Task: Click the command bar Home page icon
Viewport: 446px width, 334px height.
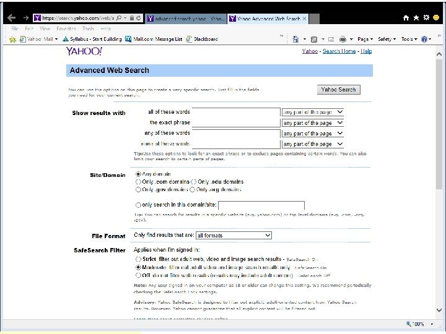Action: 296,39
